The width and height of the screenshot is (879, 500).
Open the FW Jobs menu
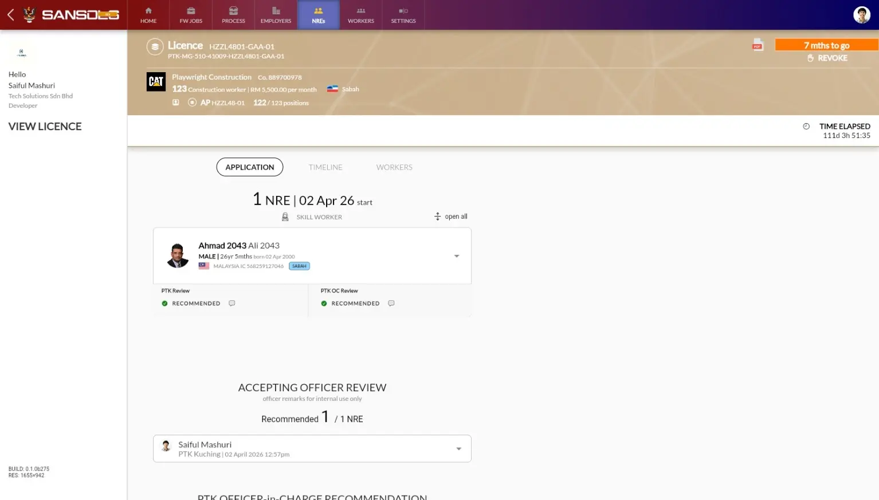191,15
